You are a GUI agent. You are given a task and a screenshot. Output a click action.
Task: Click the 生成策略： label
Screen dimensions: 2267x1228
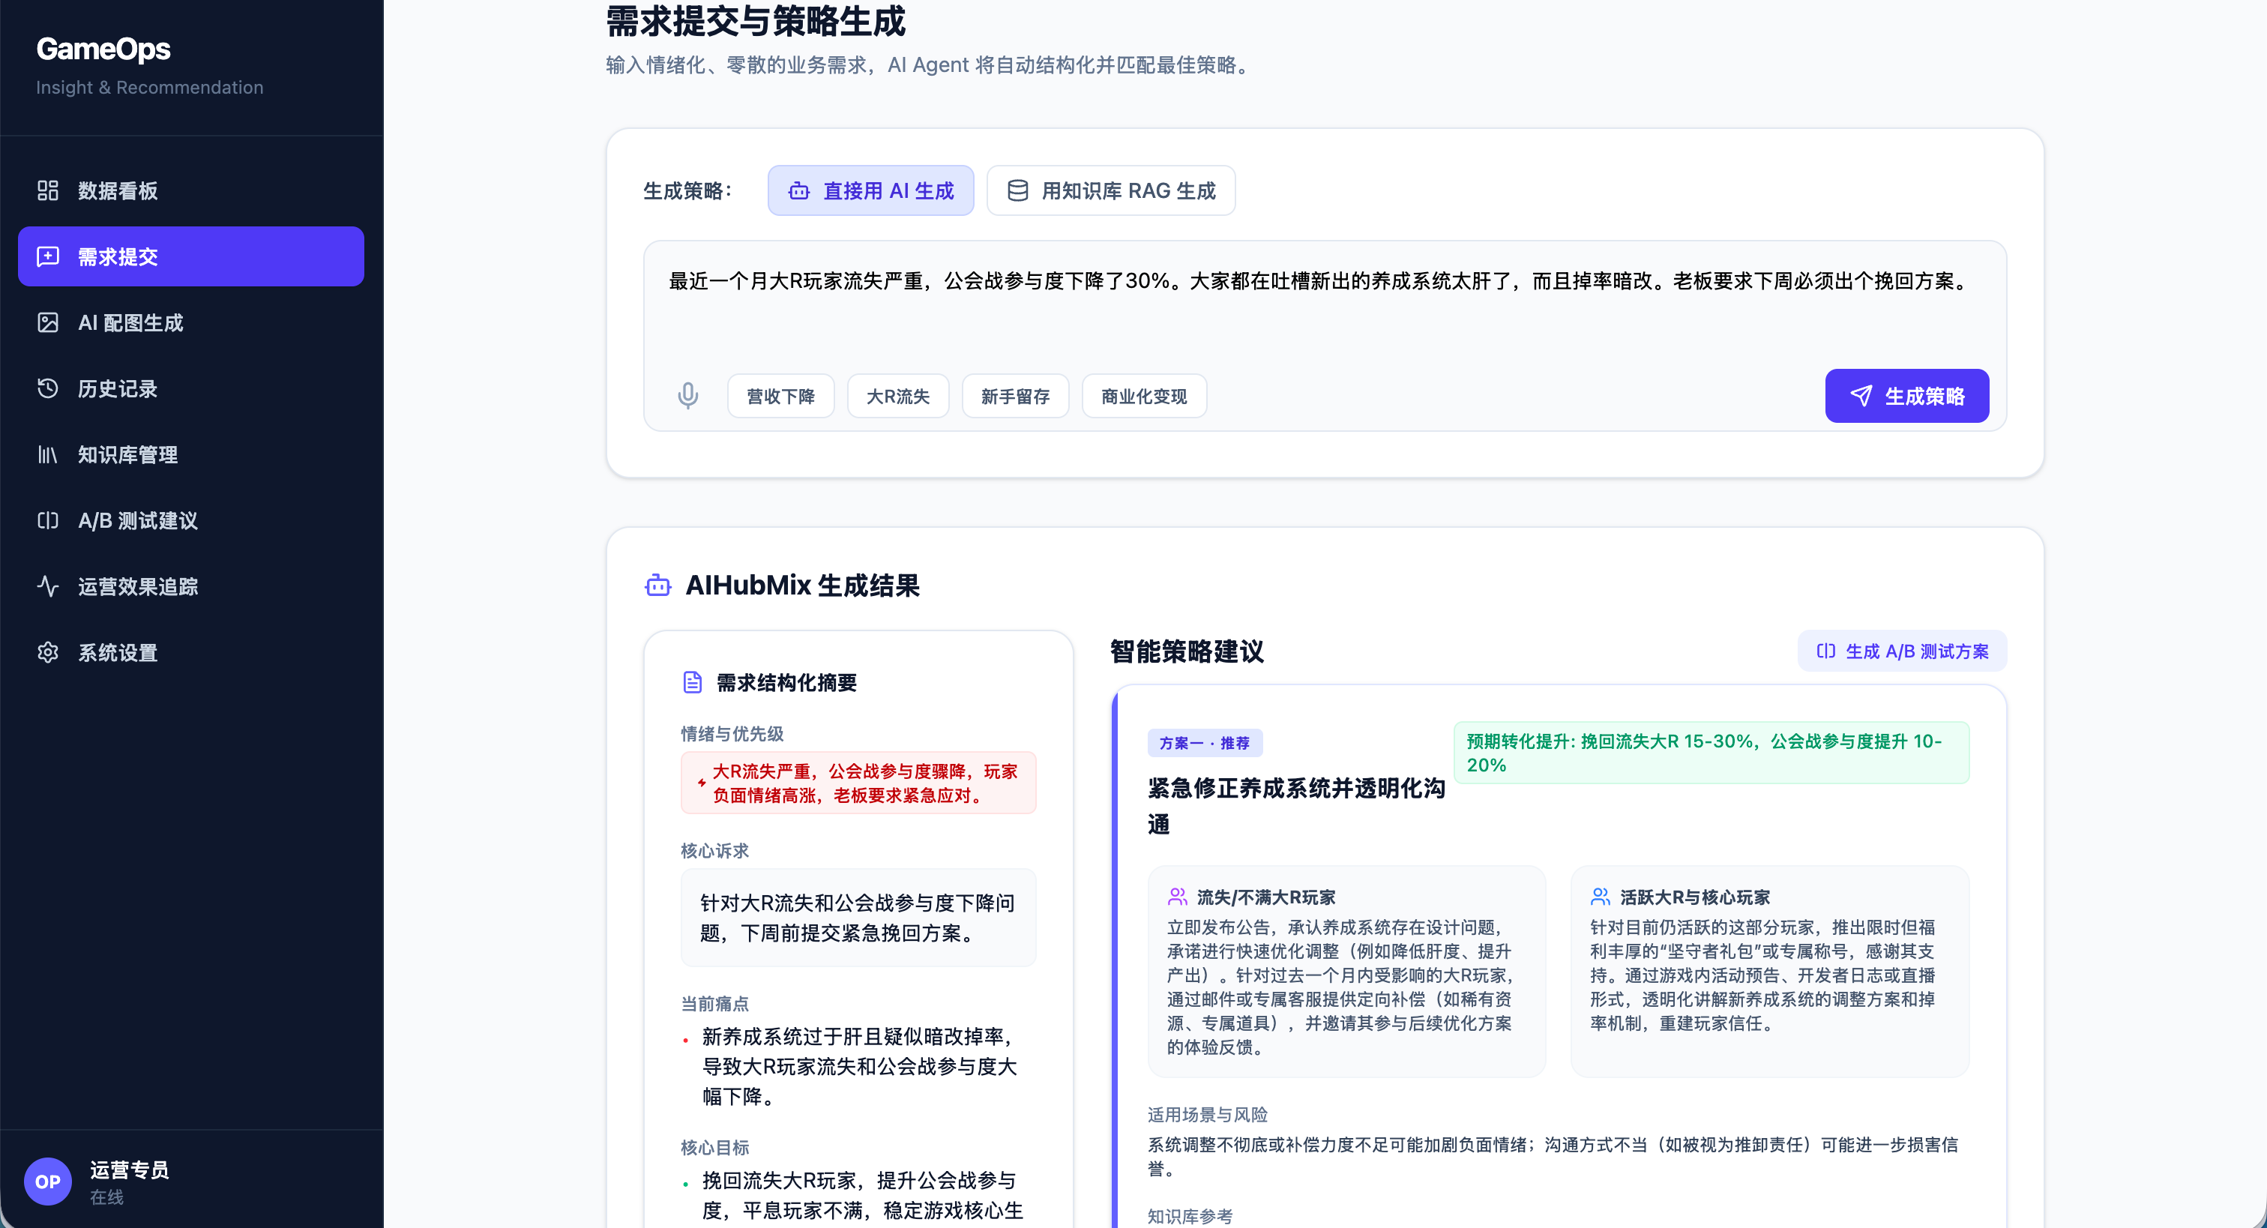[x=687, y=191]
